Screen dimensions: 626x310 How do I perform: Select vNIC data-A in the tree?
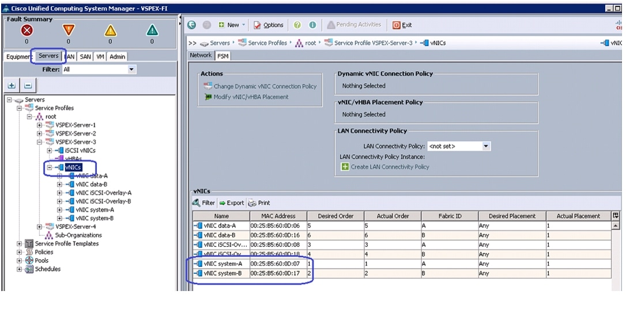click(92, 176)
